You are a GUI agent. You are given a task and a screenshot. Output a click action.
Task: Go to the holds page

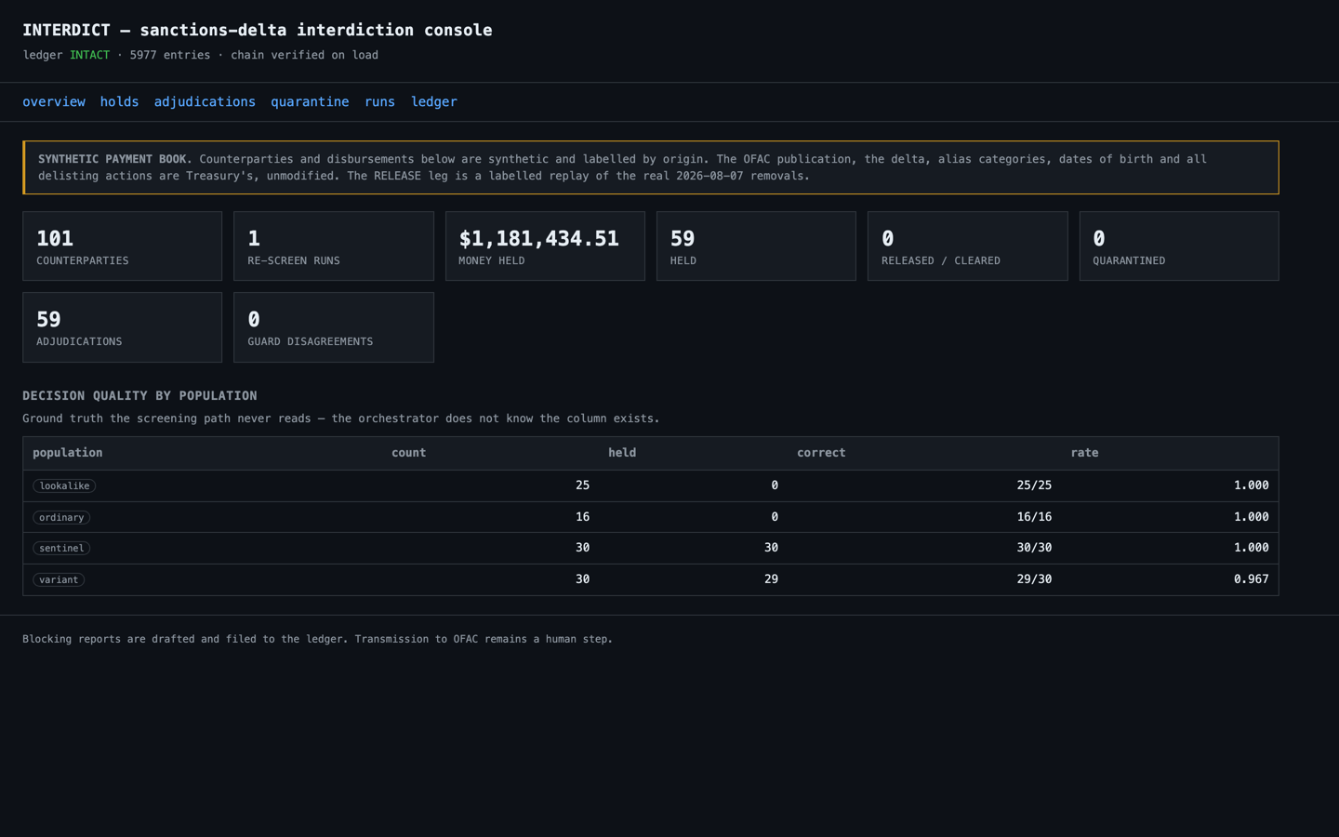[x=119, y=101]
